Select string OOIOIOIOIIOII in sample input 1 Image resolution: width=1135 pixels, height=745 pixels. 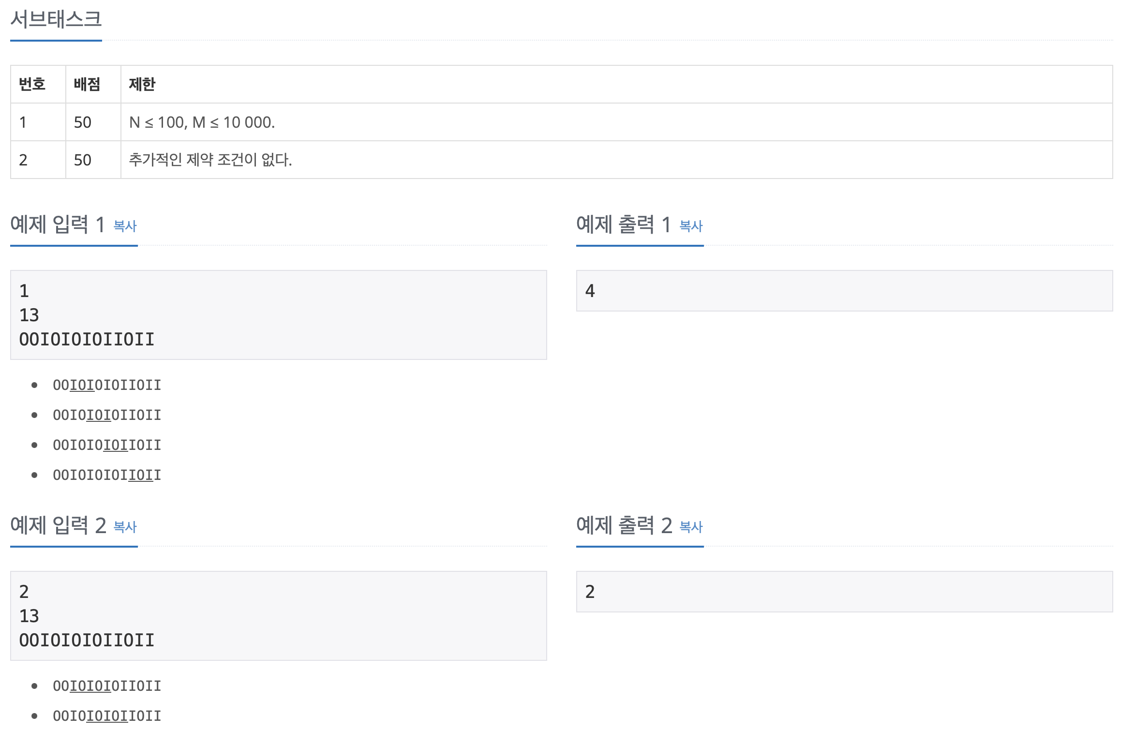(x=86, y=339)
